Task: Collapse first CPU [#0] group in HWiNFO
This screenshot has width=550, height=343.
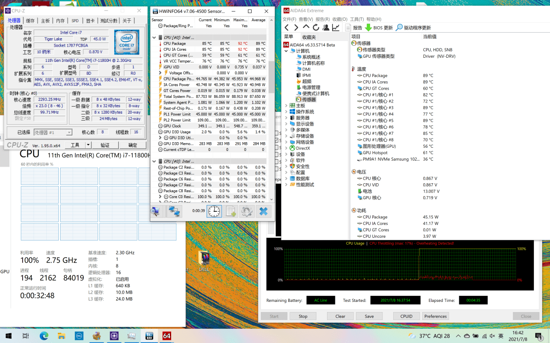Action: point(154,37)
